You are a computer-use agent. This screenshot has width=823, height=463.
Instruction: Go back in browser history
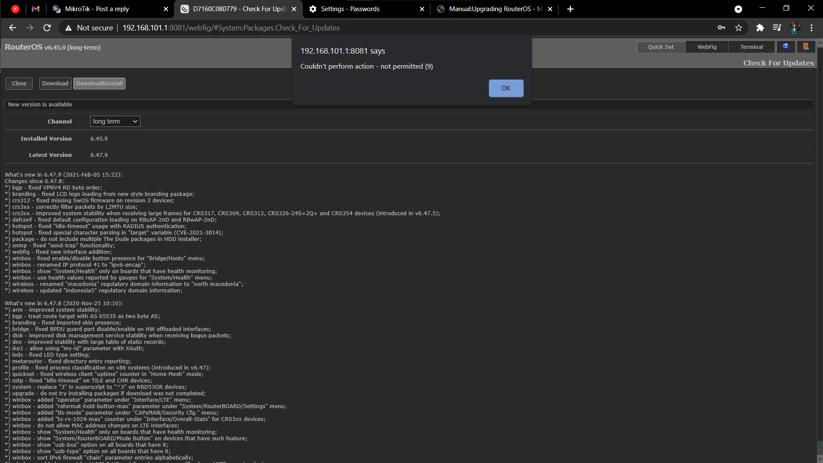(12, 28)
